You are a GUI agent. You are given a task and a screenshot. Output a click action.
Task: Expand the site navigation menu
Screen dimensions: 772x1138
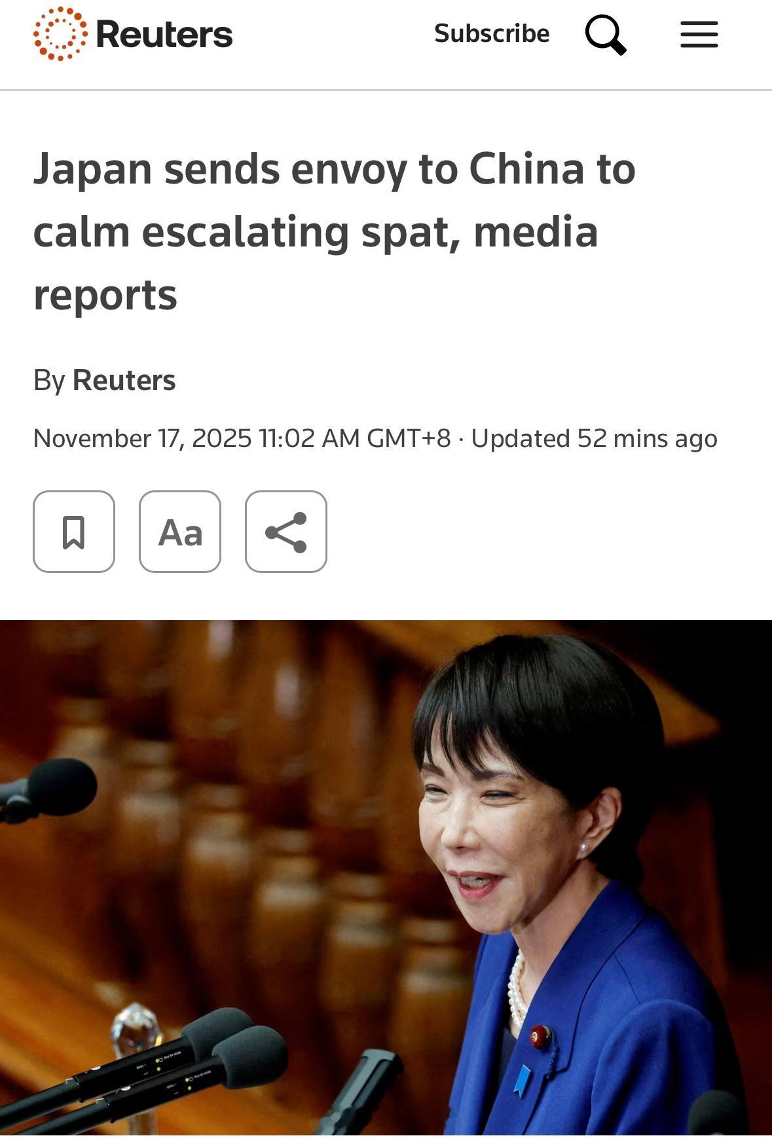699,34
